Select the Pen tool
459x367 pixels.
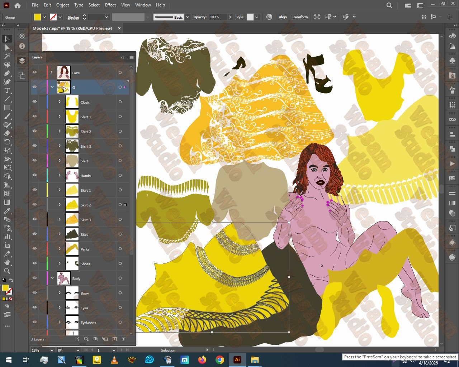point(7,73)
